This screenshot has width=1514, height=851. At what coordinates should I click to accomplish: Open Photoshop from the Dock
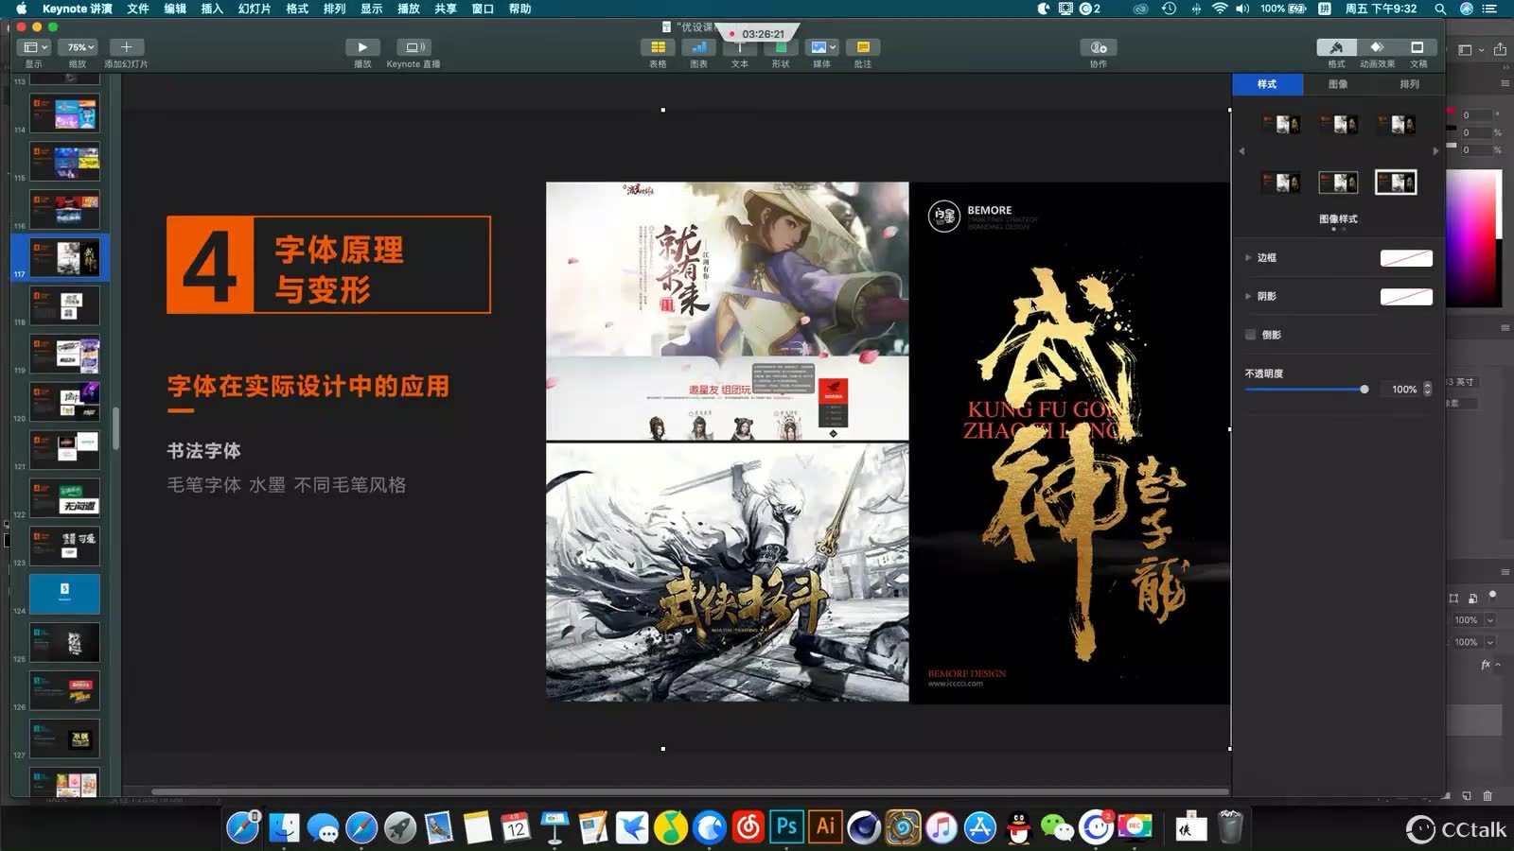786,827
